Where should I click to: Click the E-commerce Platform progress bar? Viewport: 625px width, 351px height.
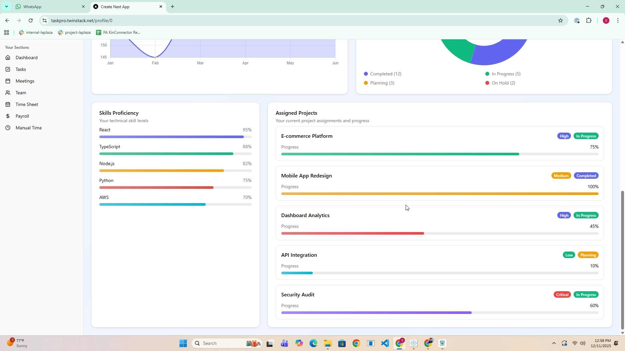click(439, 154)
